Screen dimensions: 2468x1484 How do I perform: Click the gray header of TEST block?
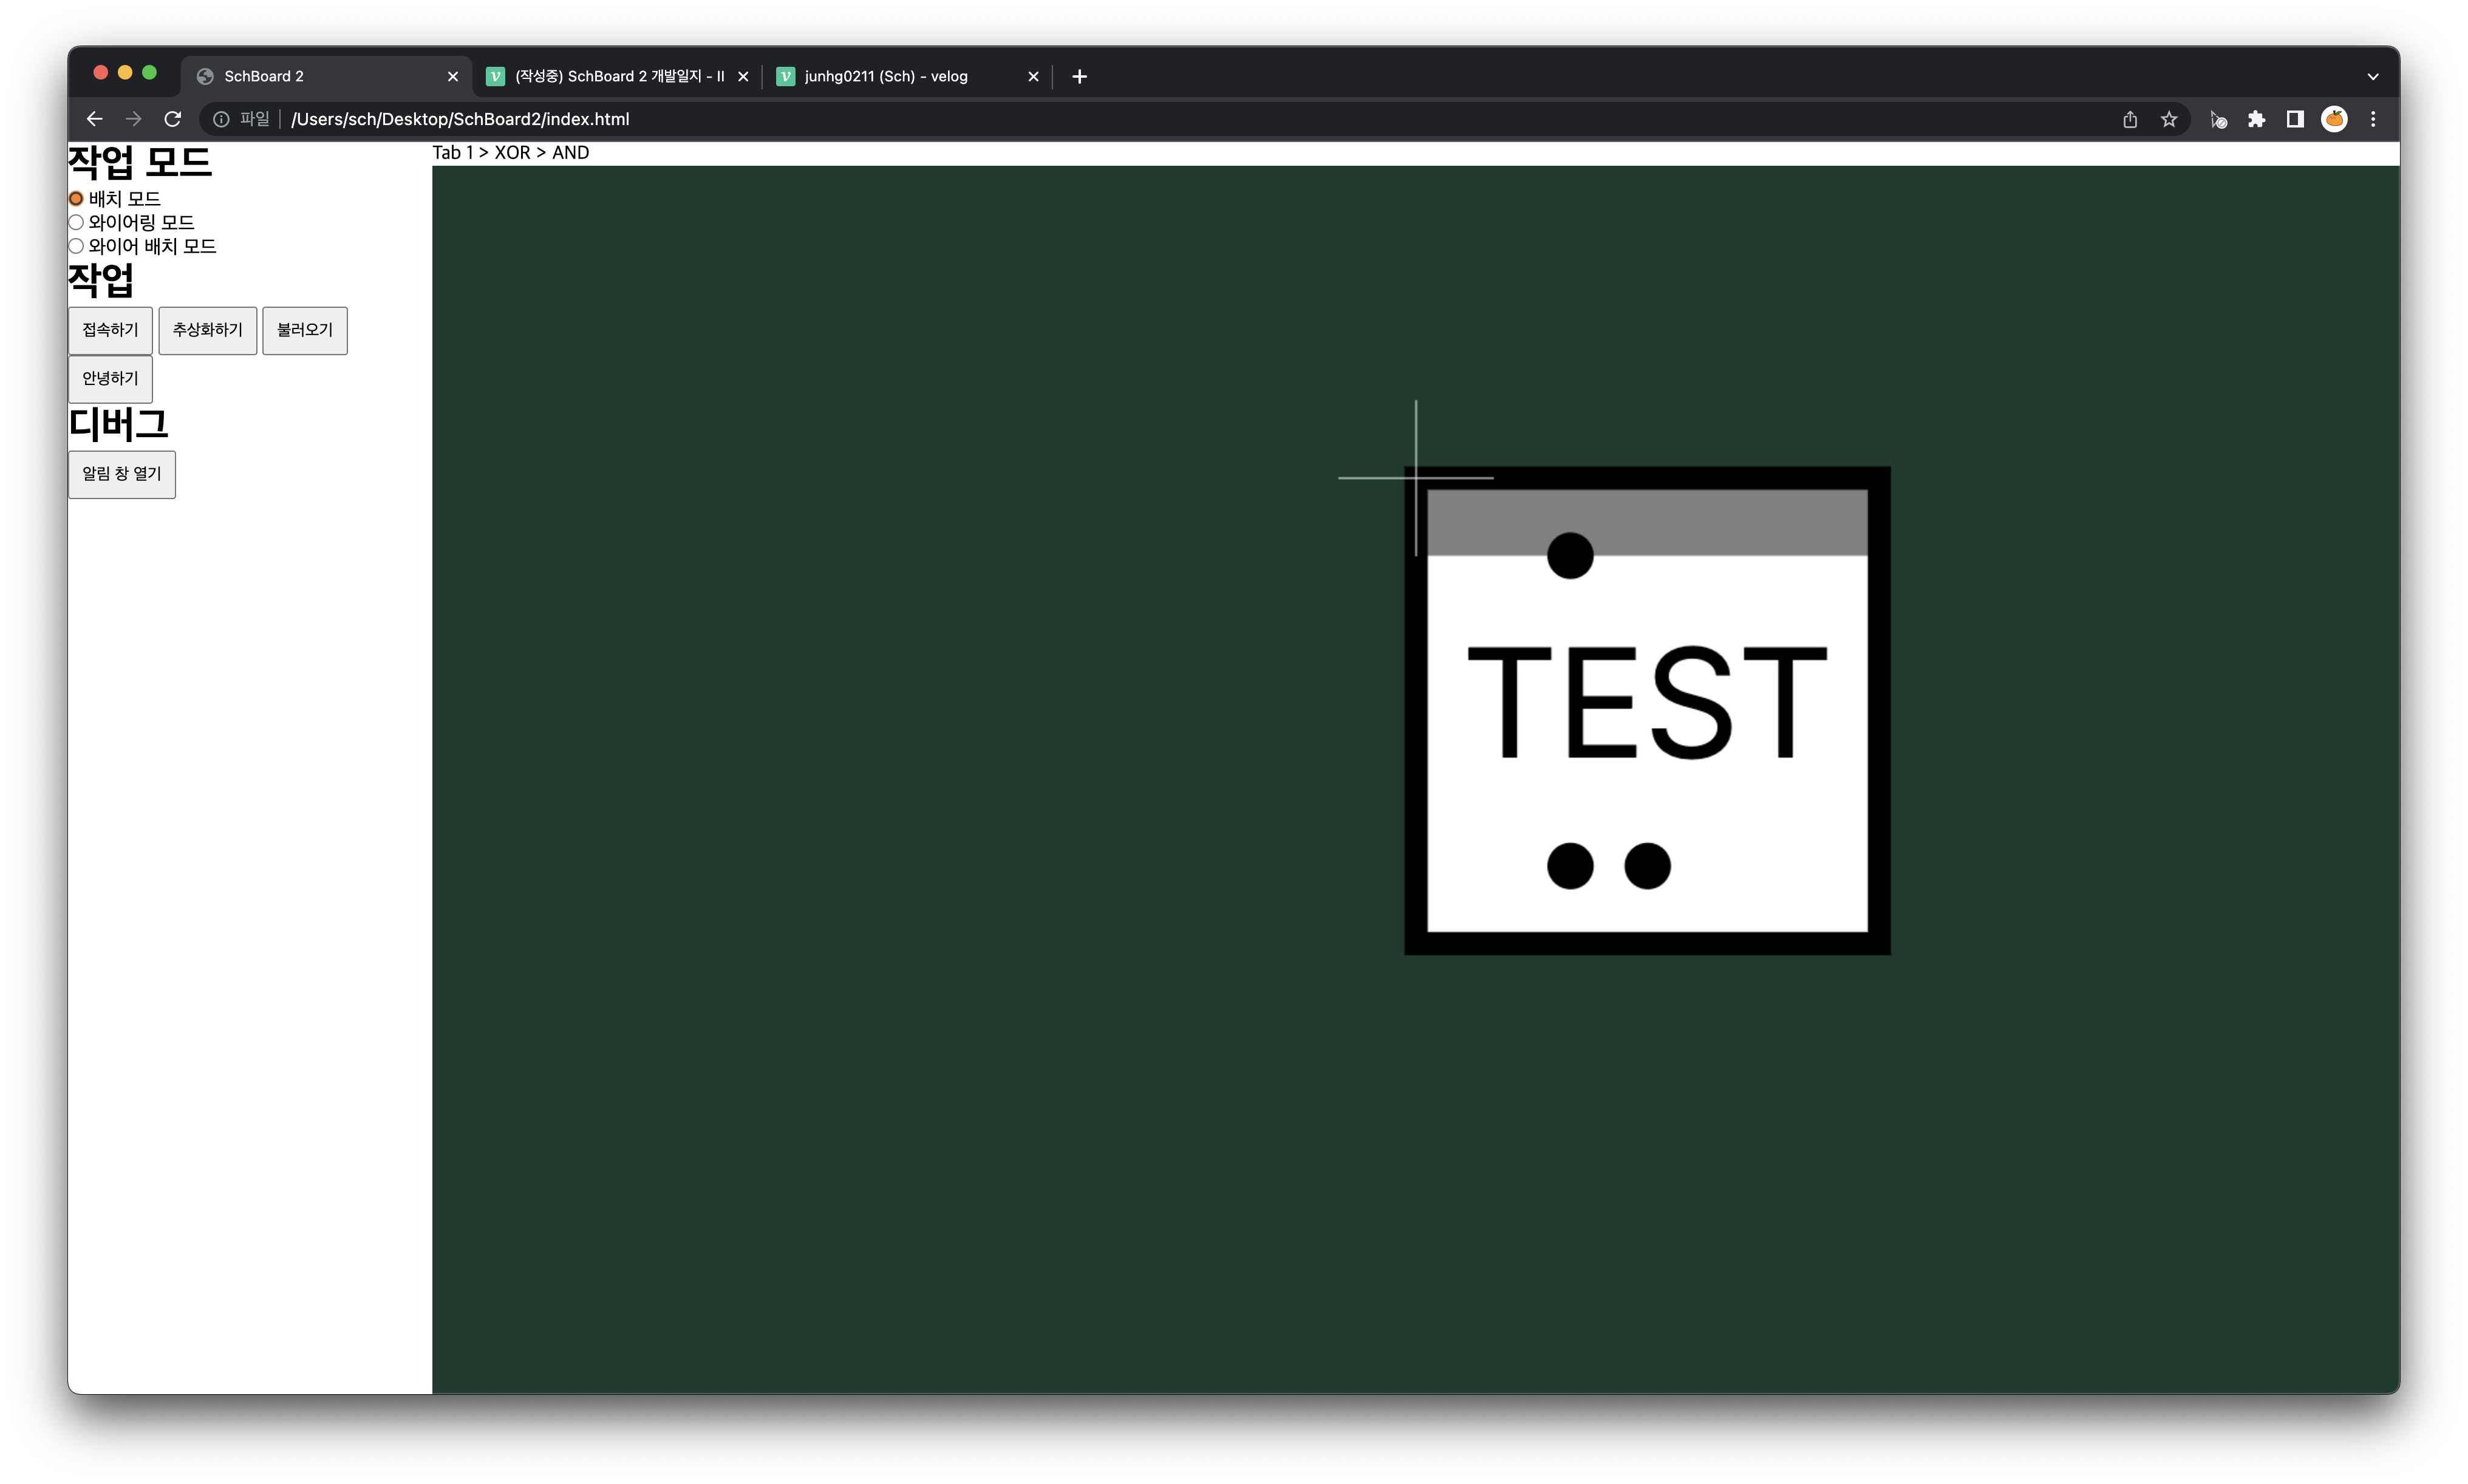click(x=1720, y=520)
